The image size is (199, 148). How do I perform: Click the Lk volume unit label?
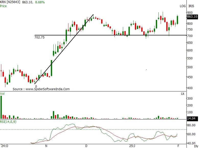point(182,94)
